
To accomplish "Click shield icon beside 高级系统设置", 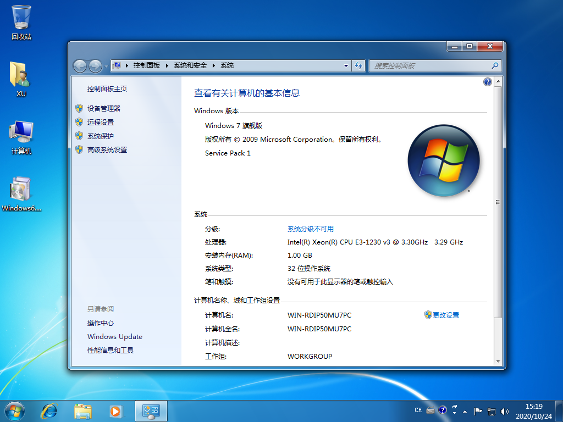I will point(79,149).
